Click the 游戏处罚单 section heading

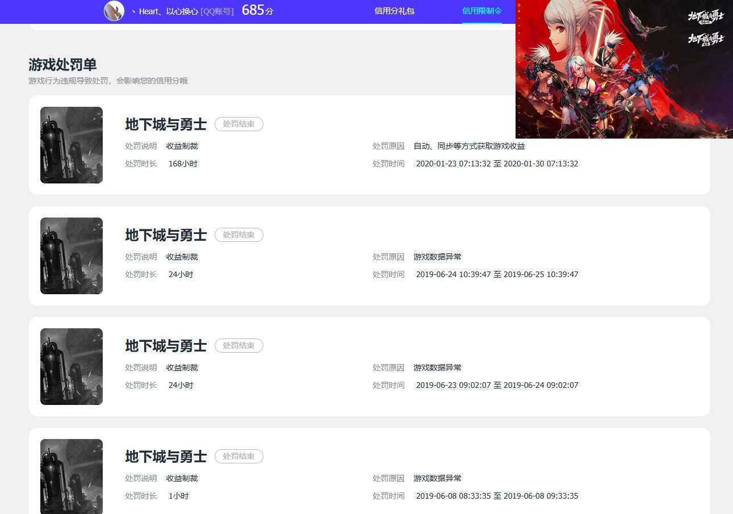(62, 65)
